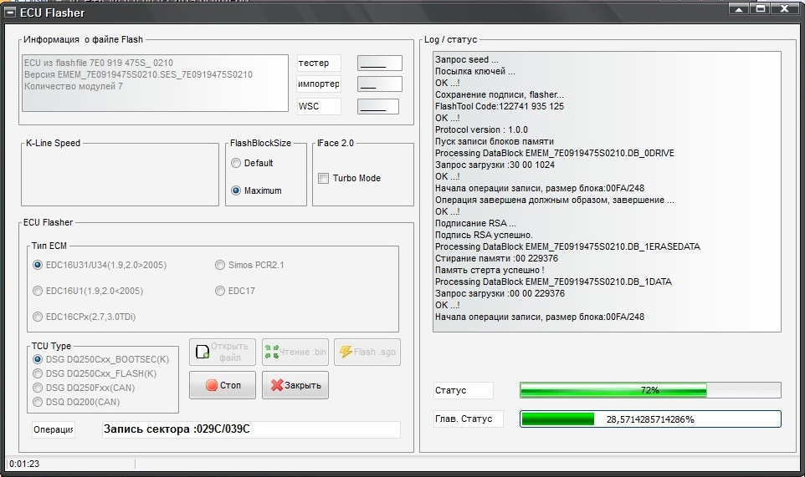805x477 pixels.
Task: Click the Сохранение подписи, flasher... log line
Action: 499,94
